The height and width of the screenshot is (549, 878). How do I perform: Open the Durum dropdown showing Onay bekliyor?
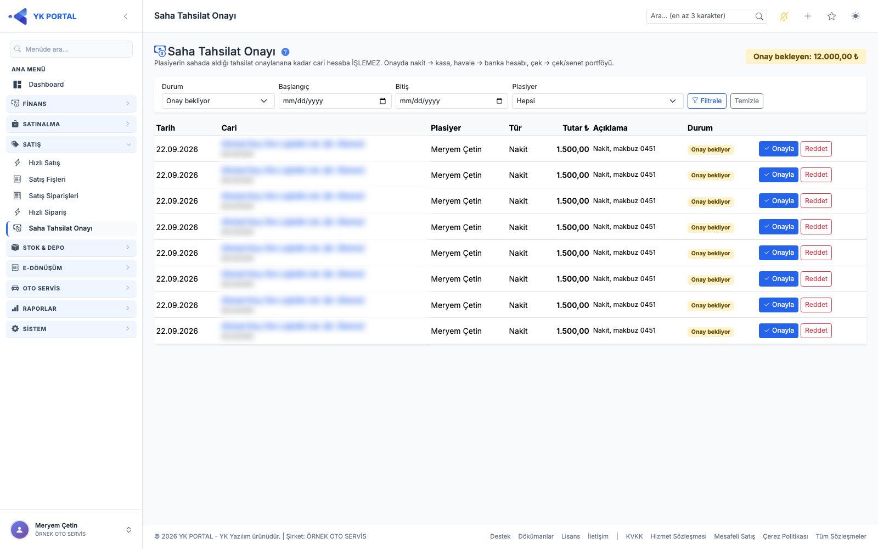click(218, 101)
